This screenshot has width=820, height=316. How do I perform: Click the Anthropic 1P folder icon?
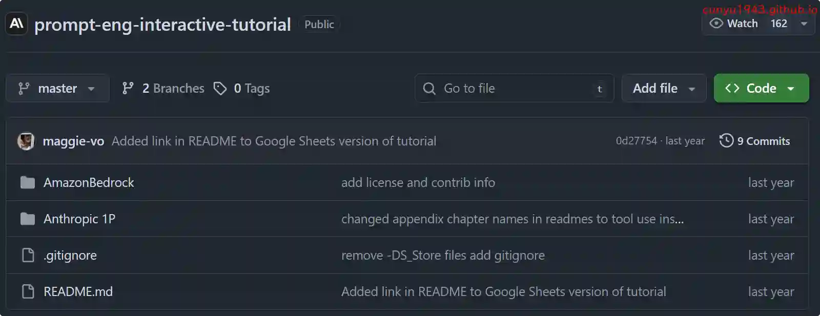pos(28,219)
